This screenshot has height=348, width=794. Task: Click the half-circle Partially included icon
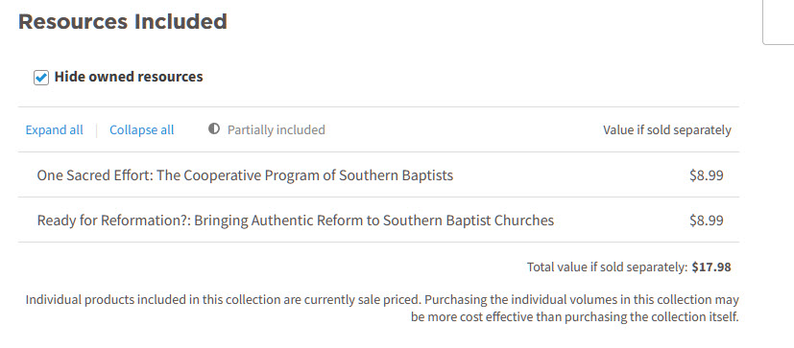tap(214, 129)
